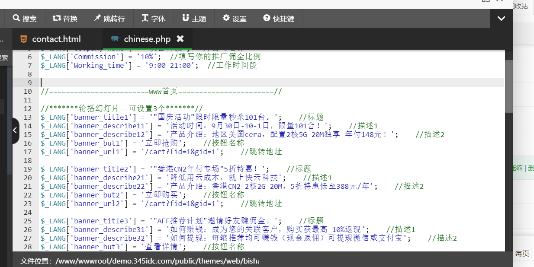Image resolution: width=534 pixels, height=267 pixels.
Task: Select the chinese.php tab
Action: click(x=147, y=39)
